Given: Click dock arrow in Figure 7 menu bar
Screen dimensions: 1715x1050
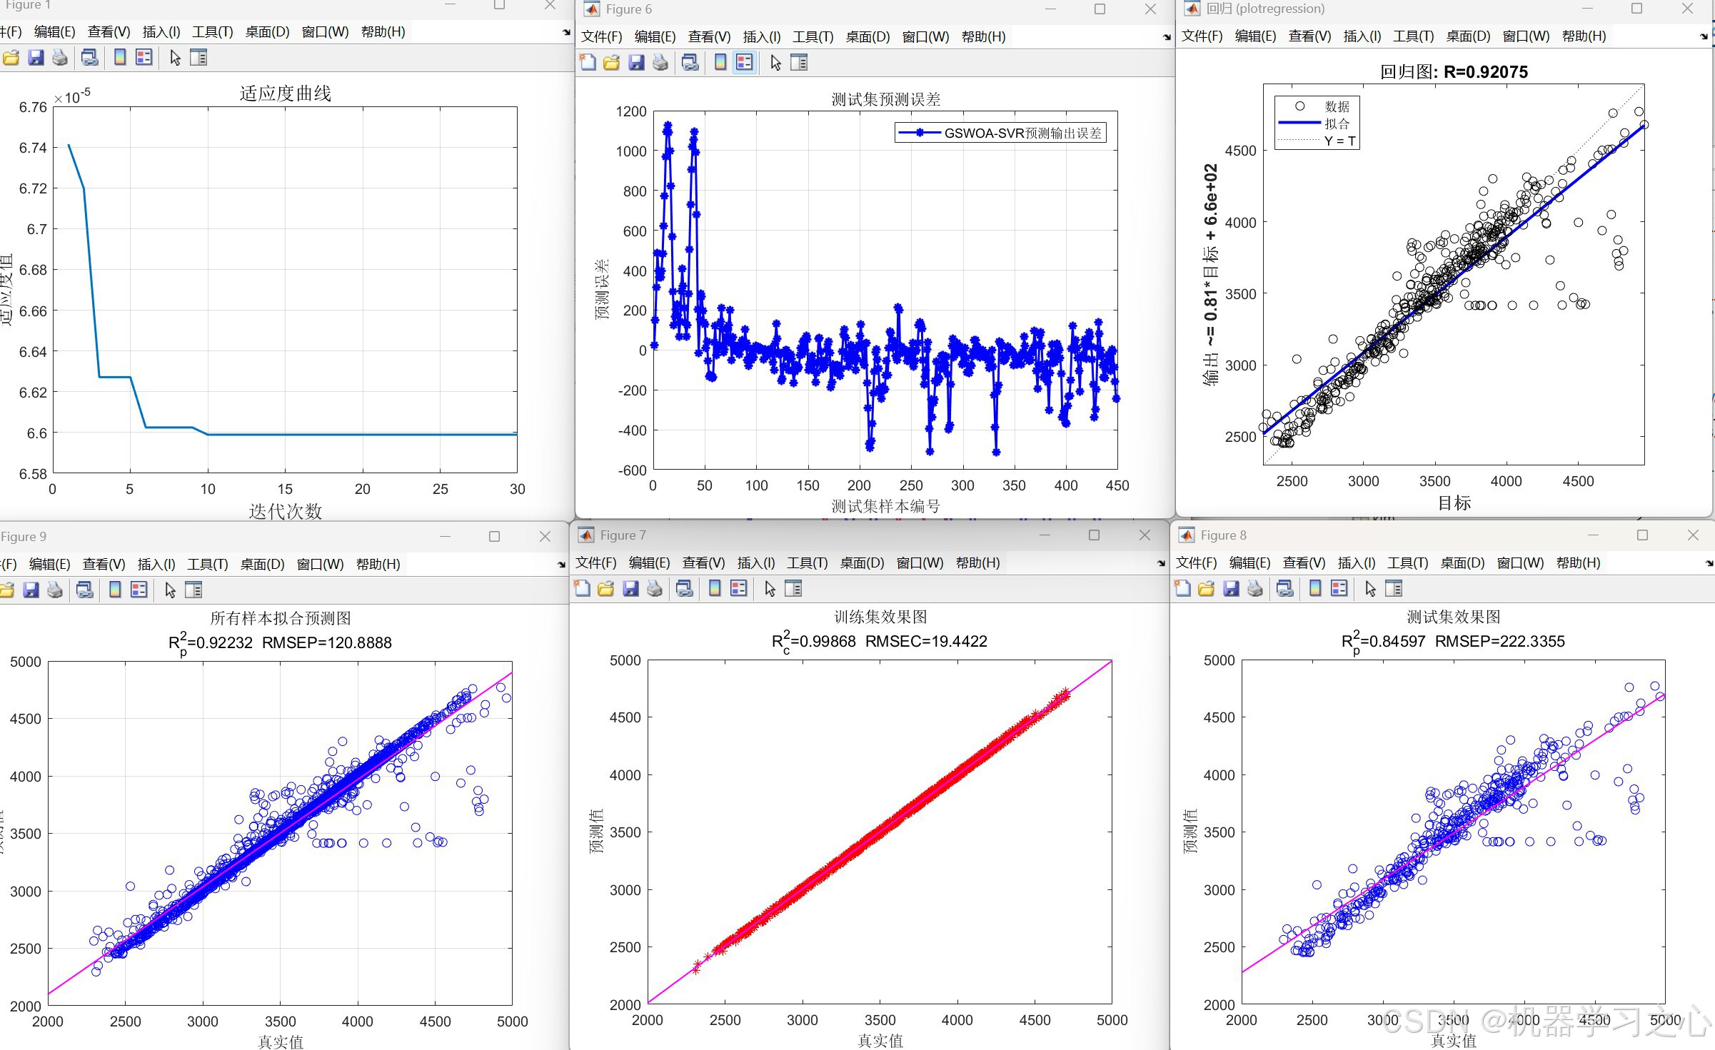Looking at the screenshot, I should point(1161,563).
